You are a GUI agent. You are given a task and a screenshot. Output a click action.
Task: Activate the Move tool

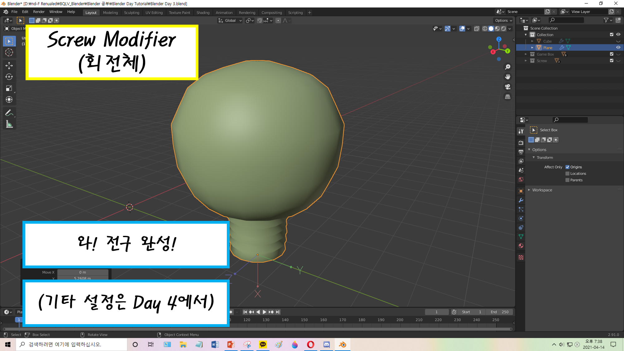(x=9, y=65)
